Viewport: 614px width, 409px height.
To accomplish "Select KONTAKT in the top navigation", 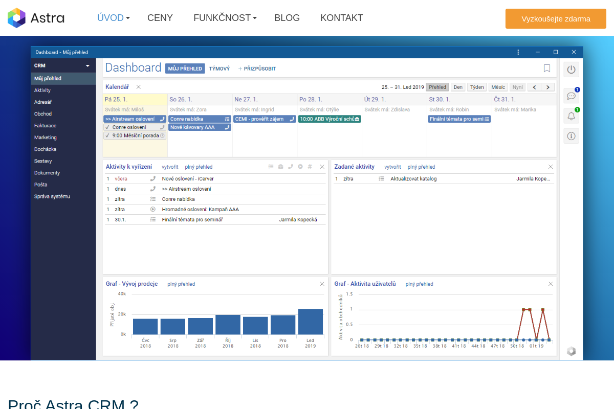I will click(x=341, y=17).
